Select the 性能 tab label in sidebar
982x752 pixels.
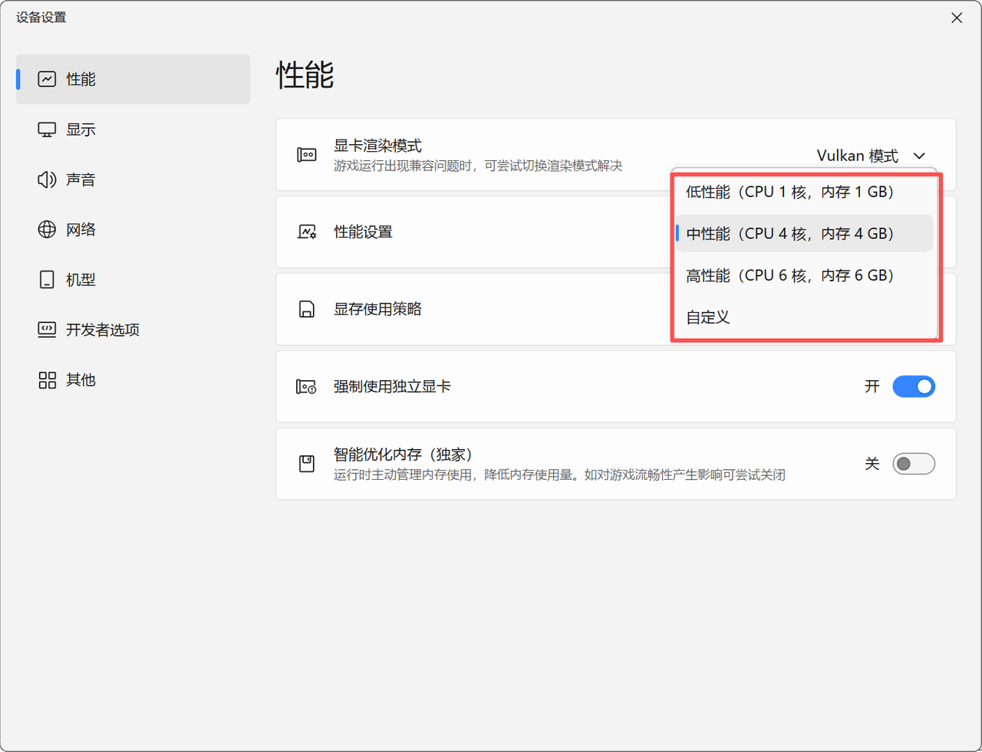coord(81,79)
